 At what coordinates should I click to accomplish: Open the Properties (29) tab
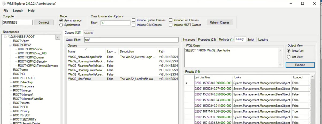pyautogui.click(x=207, y=40)
